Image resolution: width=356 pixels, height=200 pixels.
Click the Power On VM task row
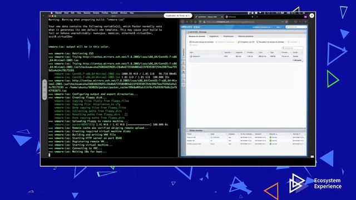[246, 137]
